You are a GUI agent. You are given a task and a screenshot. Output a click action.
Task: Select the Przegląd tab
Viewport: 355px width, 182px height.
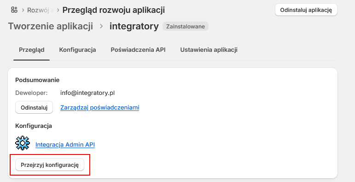tap(31, 50)
